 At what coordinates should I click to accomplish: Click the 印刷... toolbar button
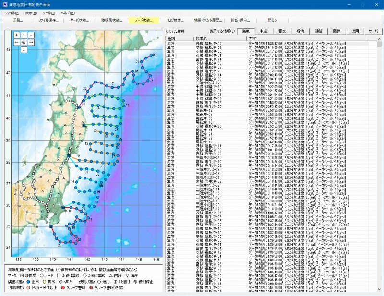tap(18, 20)
